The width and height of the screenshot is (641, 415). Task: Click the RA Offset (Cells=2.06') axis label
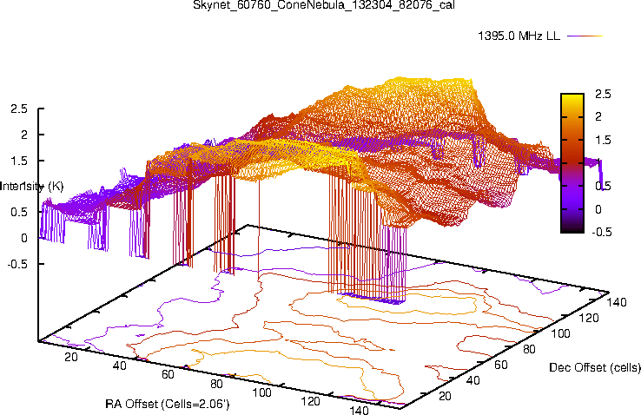click(168, 404)
